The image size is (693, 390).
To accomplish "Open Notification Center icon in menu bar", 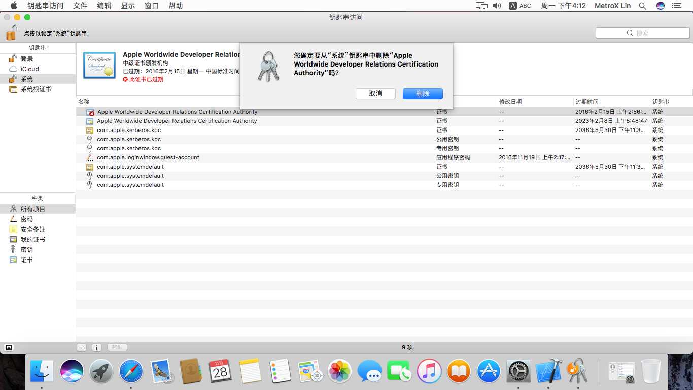I will tap(676, 6).
